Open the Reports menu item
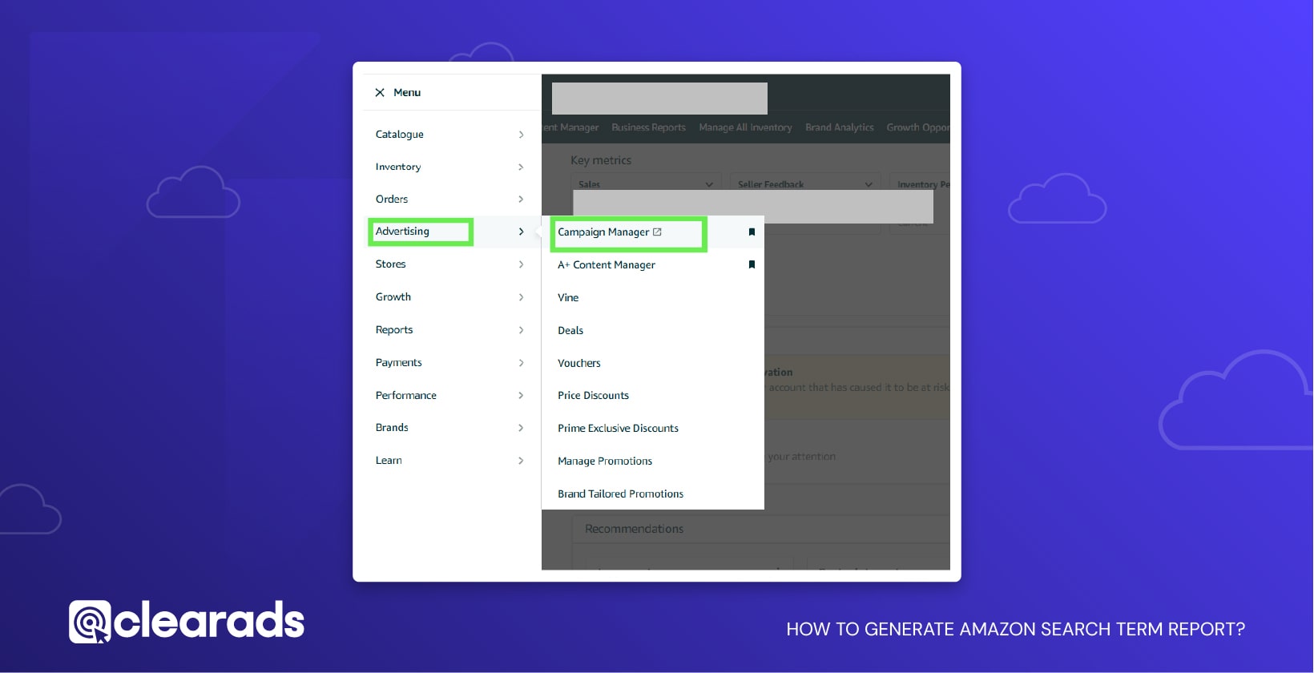Viewport: 1314px width, 673px height. point(394,330)
